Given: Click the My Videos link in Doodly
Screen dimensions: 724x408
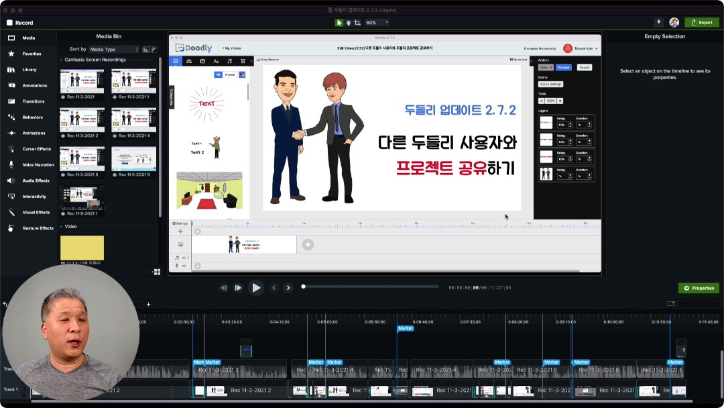Looking at the screenshot, I should pyautogui.click(x=232, y=48).
